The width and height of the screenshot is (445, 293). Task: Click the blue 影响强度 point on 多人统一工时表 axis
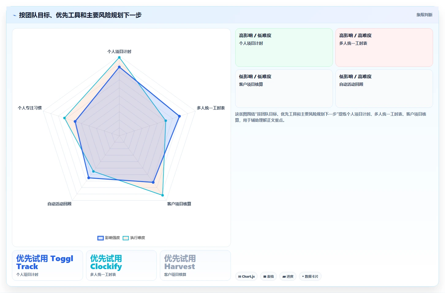[x=179, y=116]
